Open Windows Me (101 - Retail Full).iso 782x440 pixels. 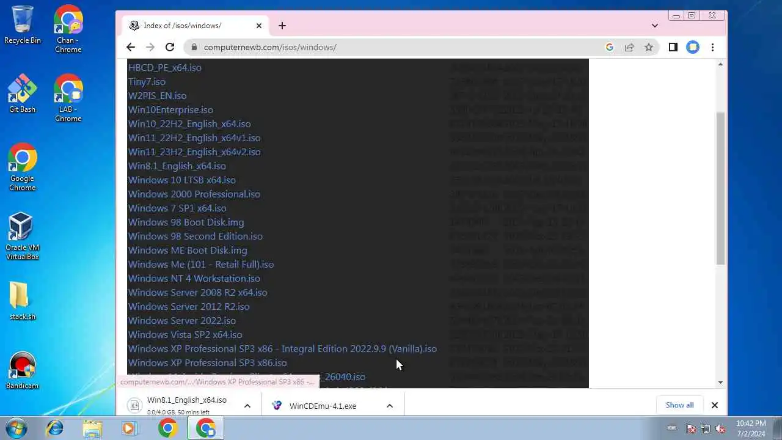coord(201,264)
